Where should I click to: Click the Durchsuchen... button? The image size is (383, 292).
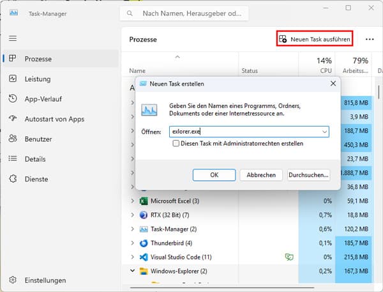[308, 175]
